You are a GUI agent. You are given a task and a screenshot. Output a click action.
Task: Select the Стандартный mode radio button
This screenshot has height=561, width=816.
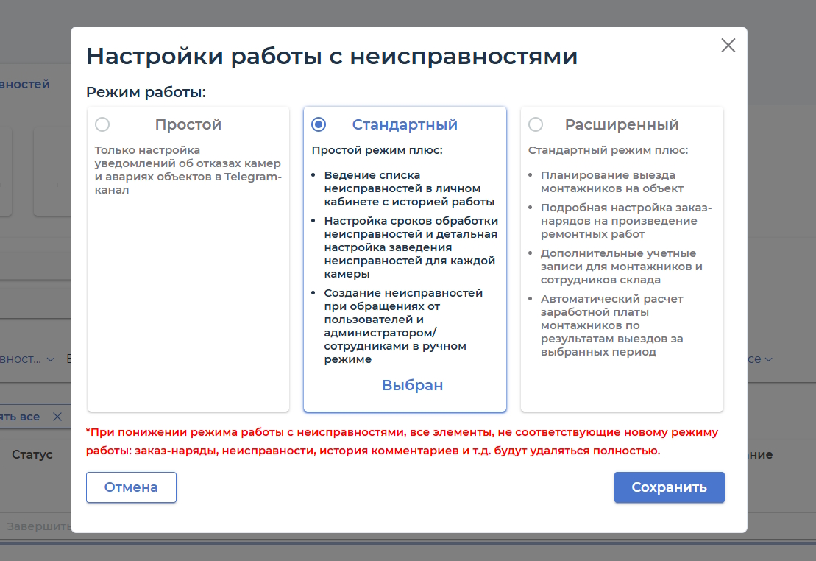pos(319,124)
